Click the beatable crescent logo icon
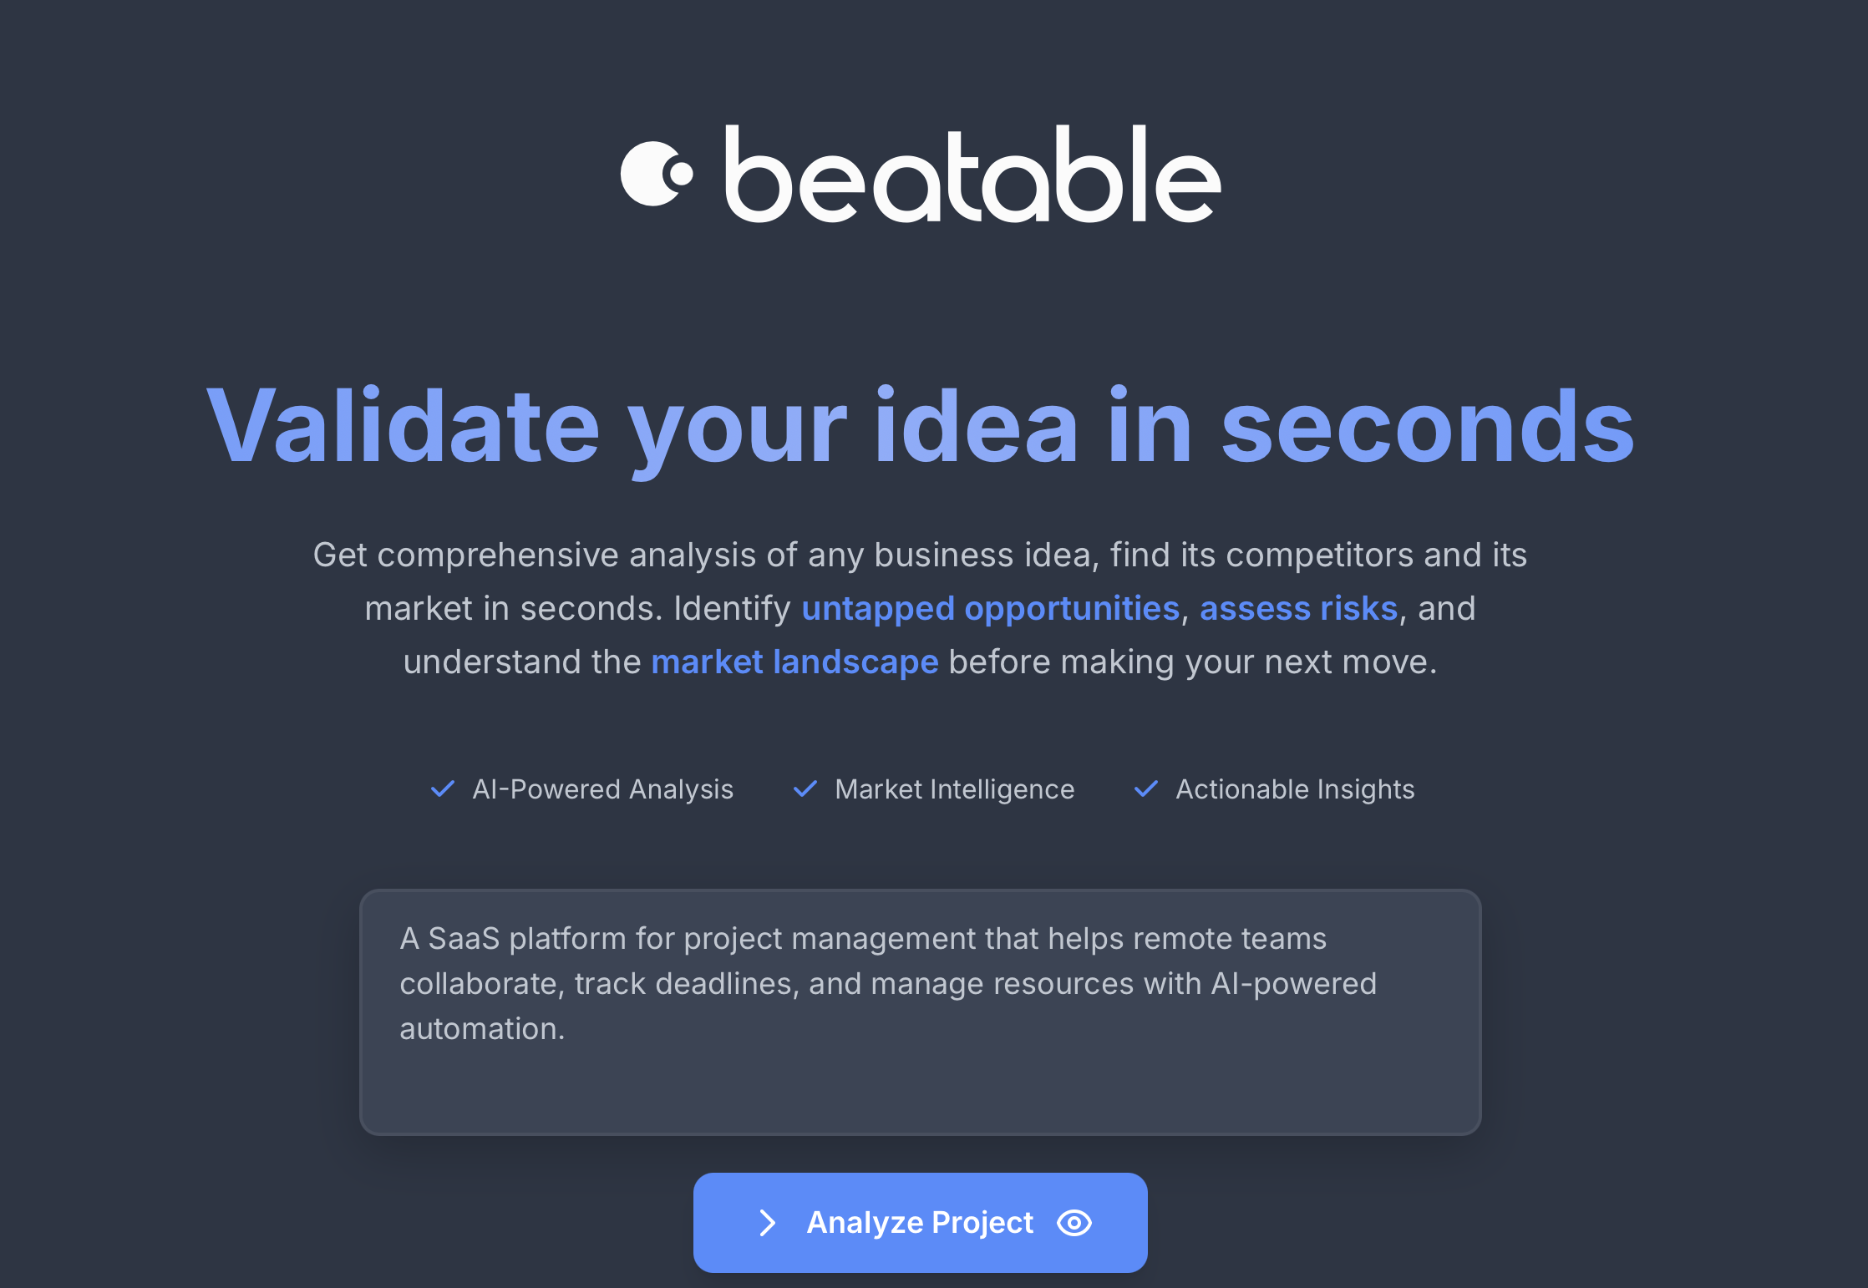The height and width of the screenshot is (1288, 1868). point(656,174)
